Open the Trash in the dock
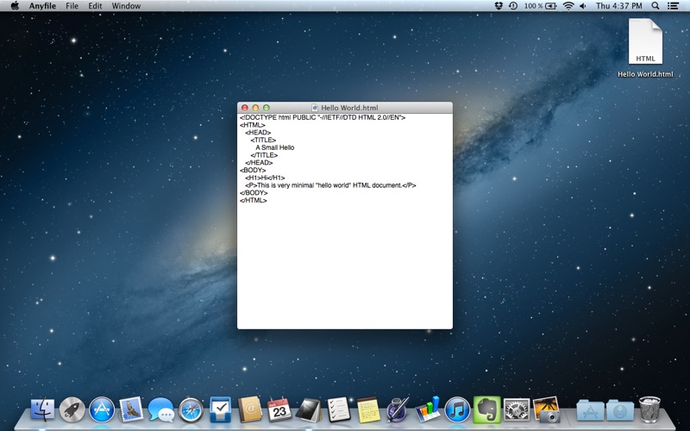Viewport: 690px width, 431px height. point(649,409)
